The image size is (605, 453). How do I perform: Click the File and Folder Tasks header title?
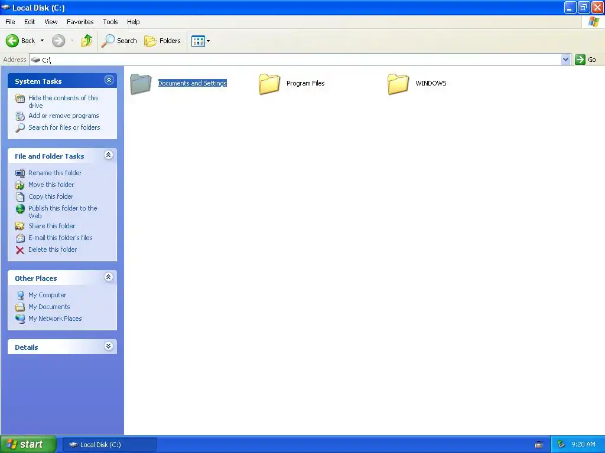pos(50,156)
